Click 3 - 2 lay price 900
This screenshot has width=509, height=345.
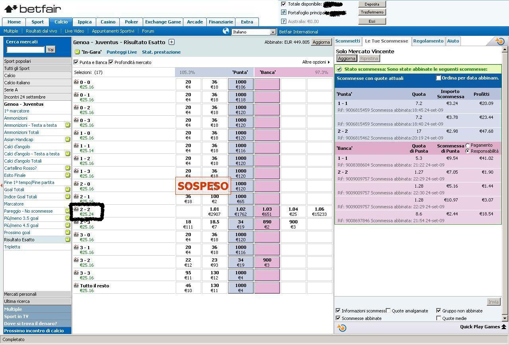pos(267,262)
